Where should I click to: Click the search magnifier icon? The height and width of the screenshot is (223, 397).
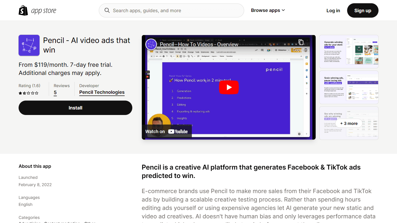[x=107, y=10]
